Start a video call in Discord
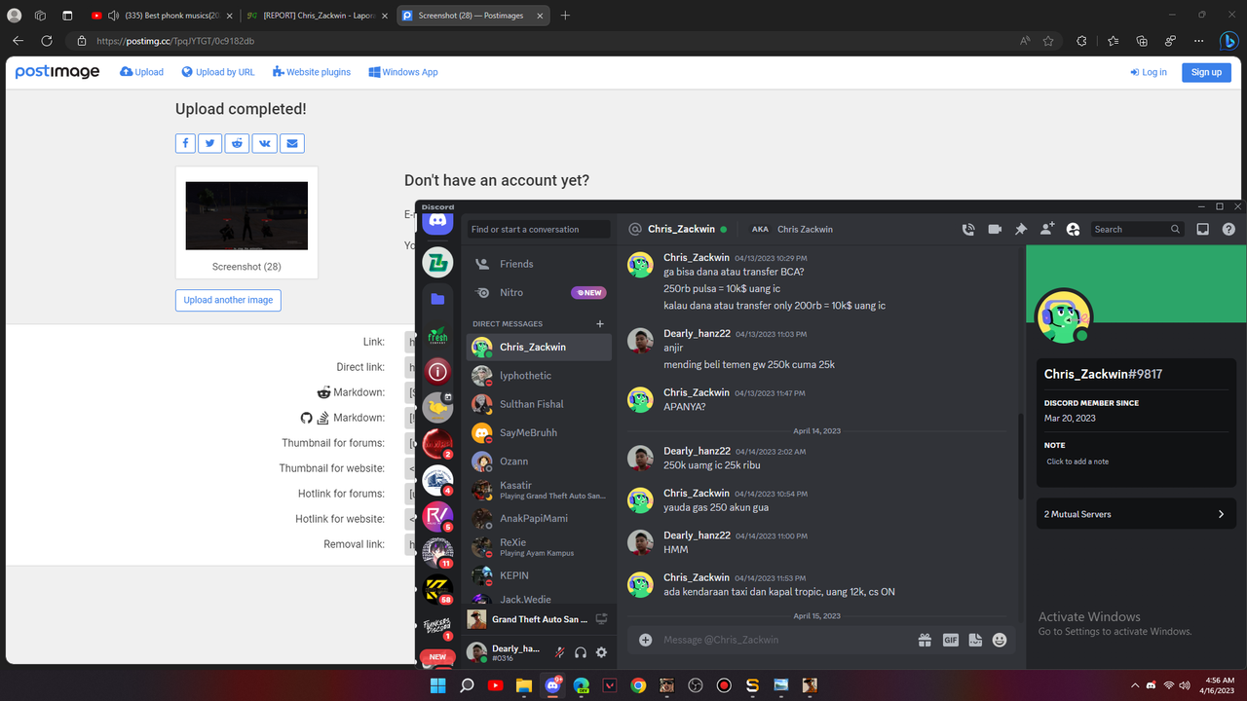The image size is (1247, 701). point(995,230)
